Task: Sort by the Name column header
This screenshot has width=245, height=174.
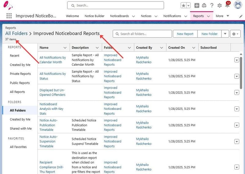Action: (x=44, y=48)
